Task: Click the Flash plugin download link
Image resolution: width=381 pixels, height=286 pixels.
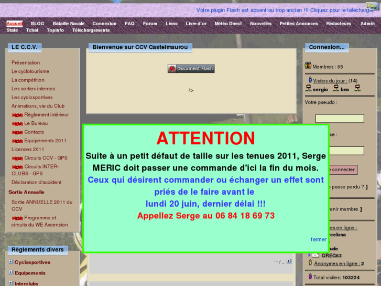Action: [285, 10]
